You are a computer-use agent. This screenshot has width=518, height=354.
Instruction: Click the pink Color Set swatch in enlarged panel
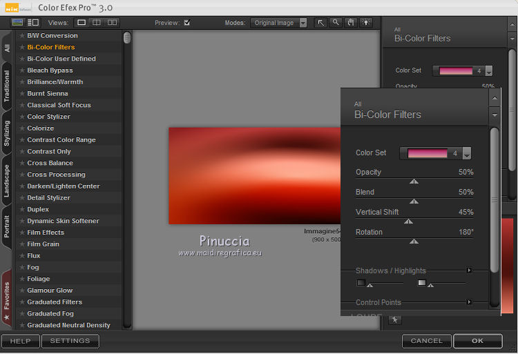427,153
